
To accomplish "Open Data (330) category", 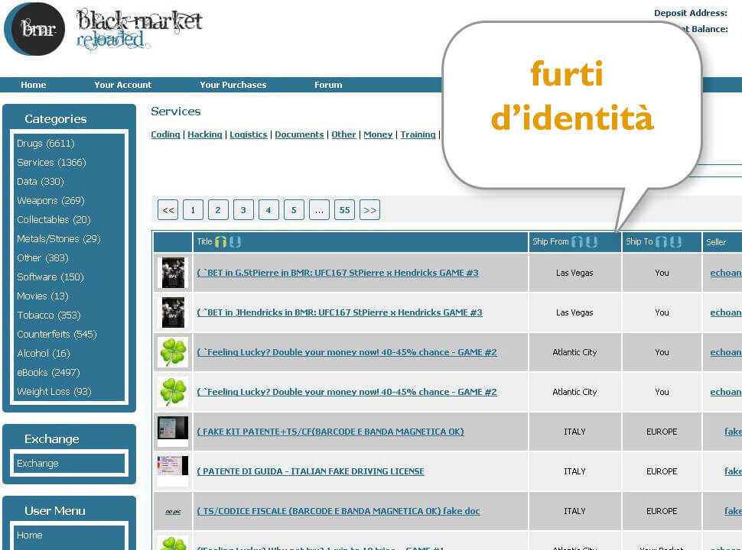I will click(41, 182).
